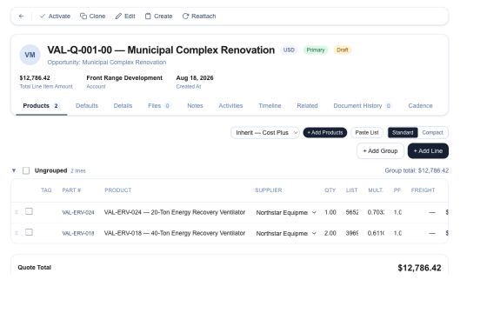
Task: Clone this quote
Action: (x=92, y=17)
